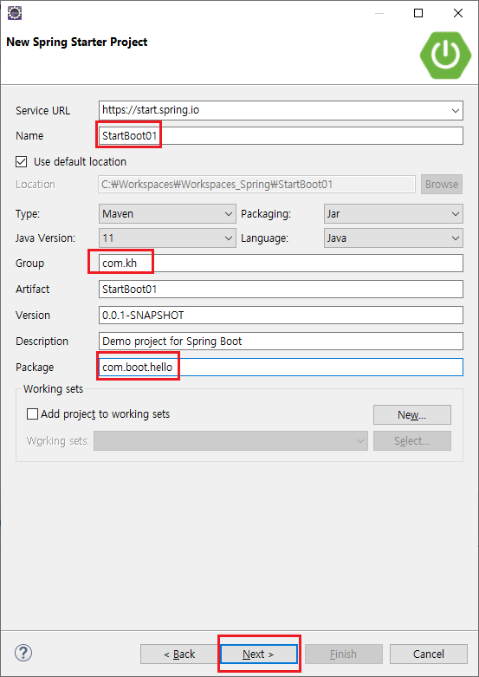Click the Java Version: label

[x=45, y=238]
